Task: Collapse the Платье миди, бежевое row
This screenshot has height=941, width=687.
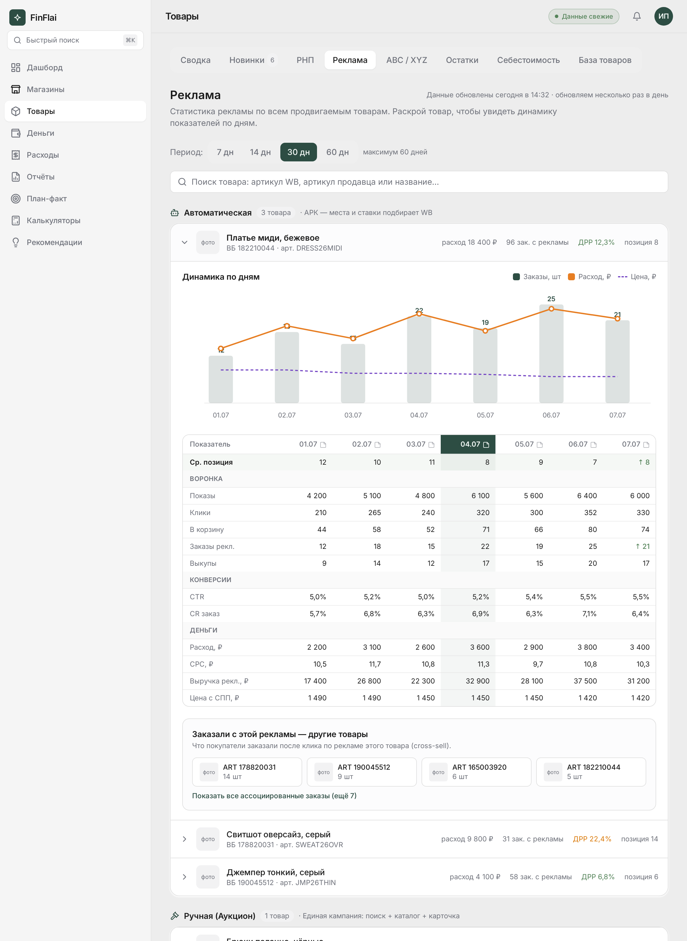Action: tap(185, 242)
